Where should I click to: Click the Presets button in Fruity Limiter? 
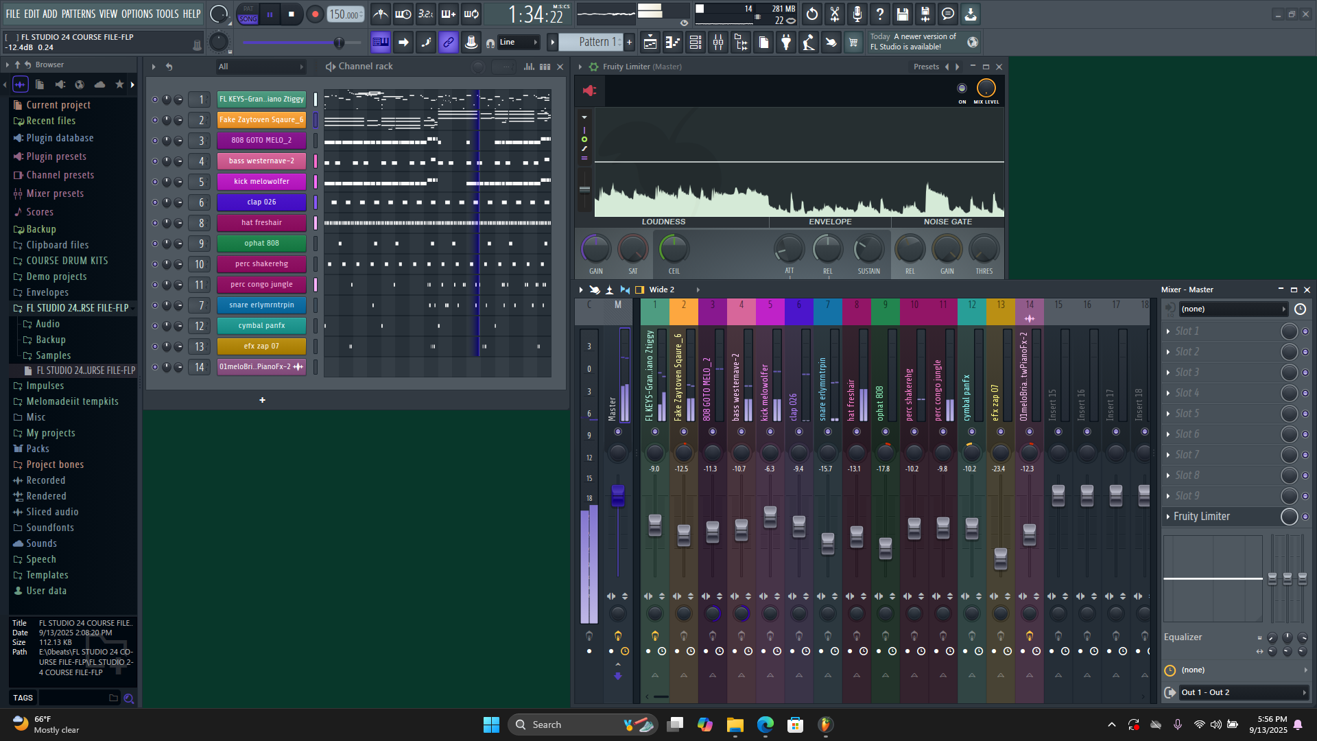[926, 67]
